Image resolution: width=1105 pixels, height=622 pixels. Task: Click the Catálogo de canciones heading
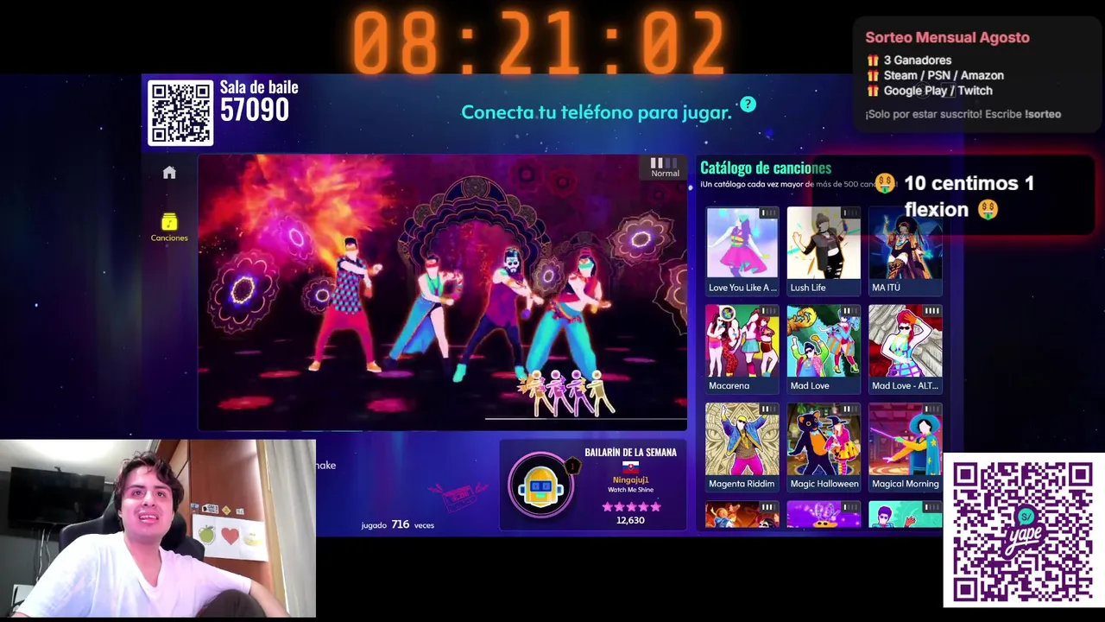click(x=766, y=168)
